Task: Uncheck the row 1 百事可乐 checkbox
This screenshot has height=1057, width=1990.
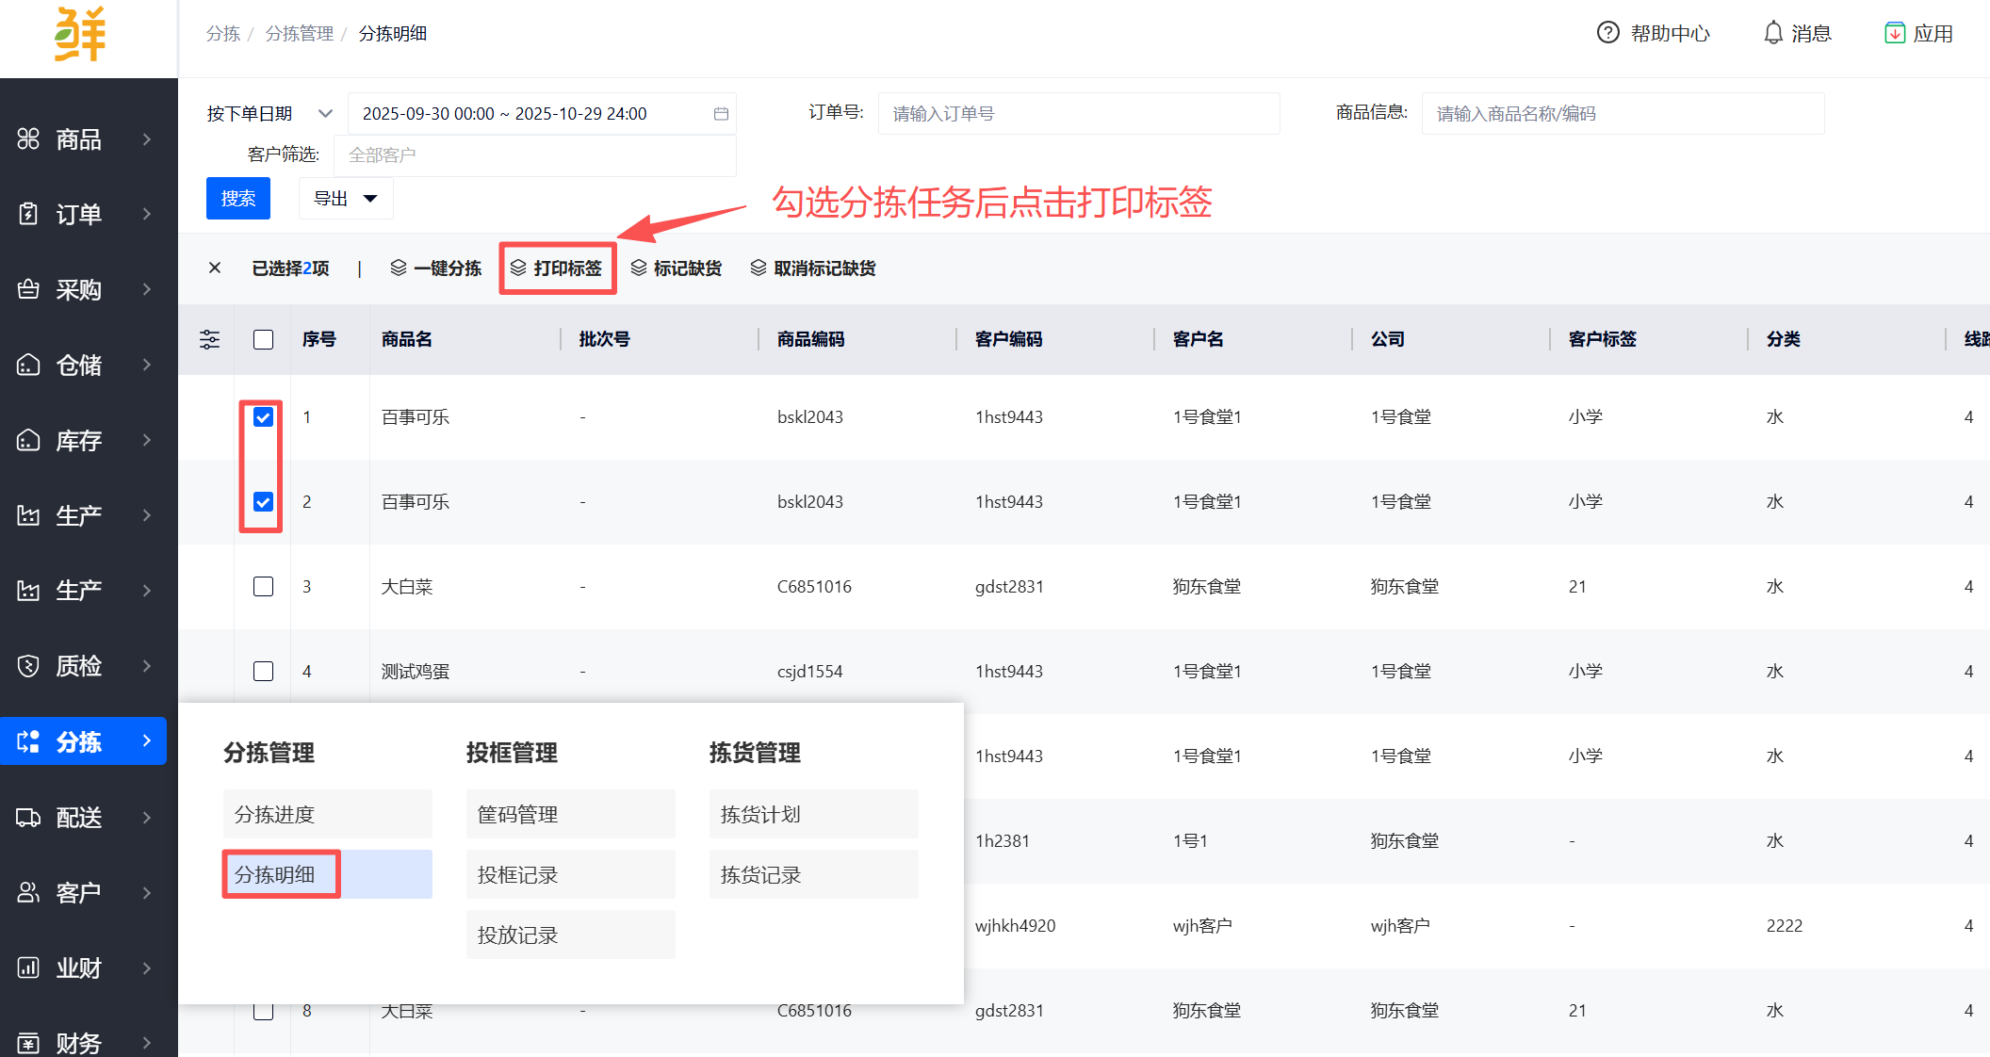Action: tap(264, 417)
